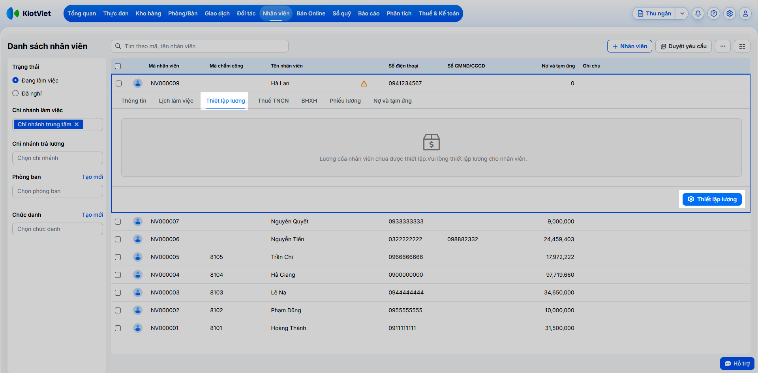This screenshot has width=758, height=373.
Task: Switch to the Phiếu lương tab
Action: (345, 101)
